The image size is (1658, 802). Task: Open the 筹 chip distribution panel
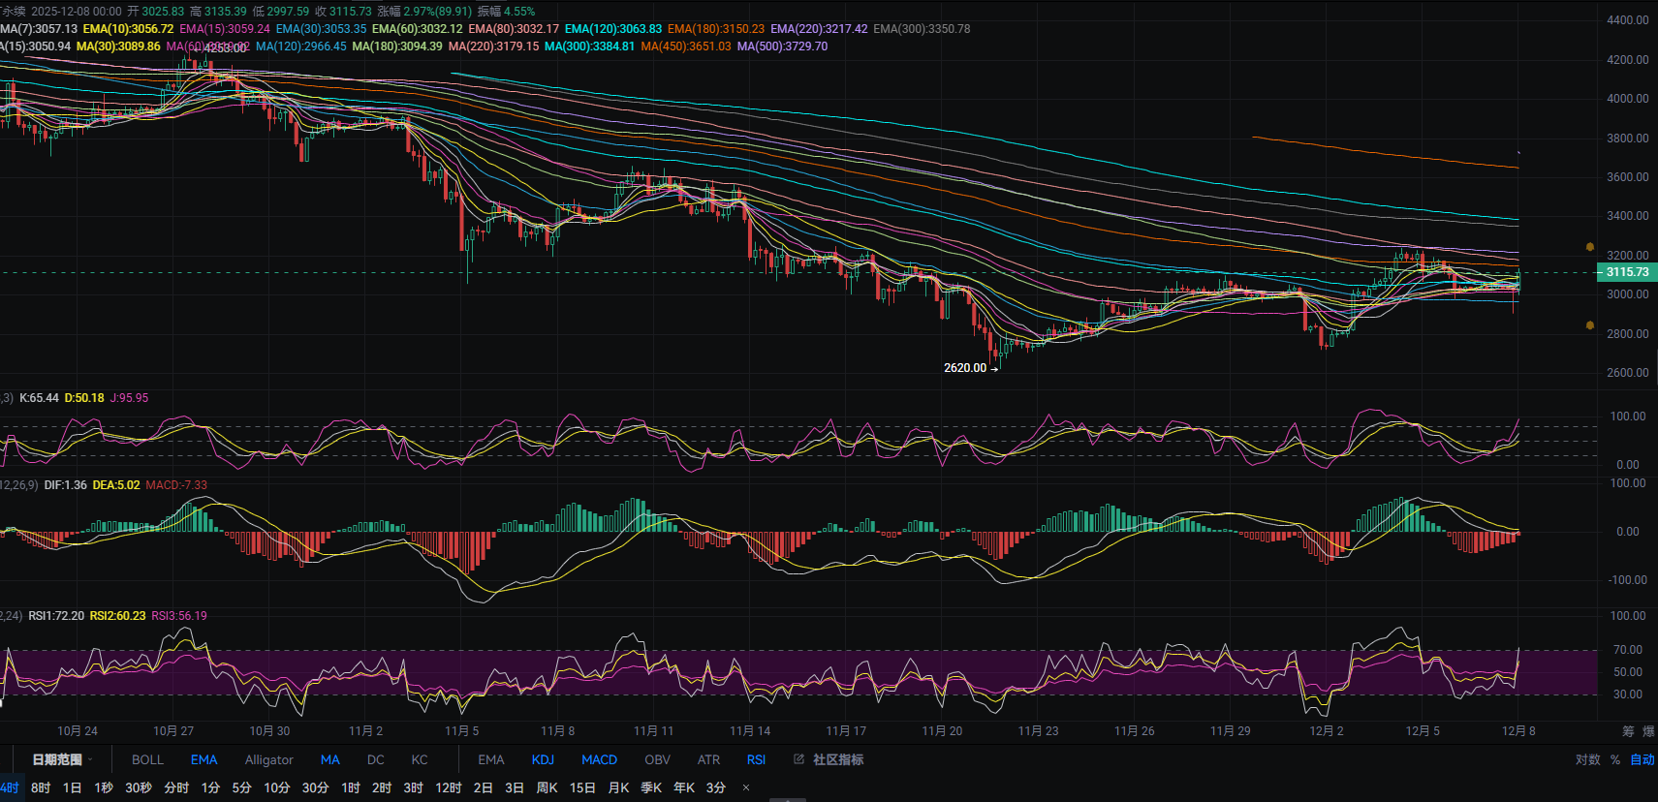click(x=1628, y=731)
